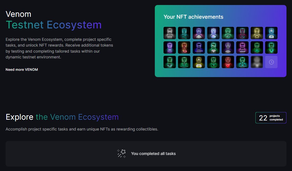Image resolution: width=292 pixels, height=171 pixels.
Task: Click the magic wand star icon
Action: click(x=121, y=154)
